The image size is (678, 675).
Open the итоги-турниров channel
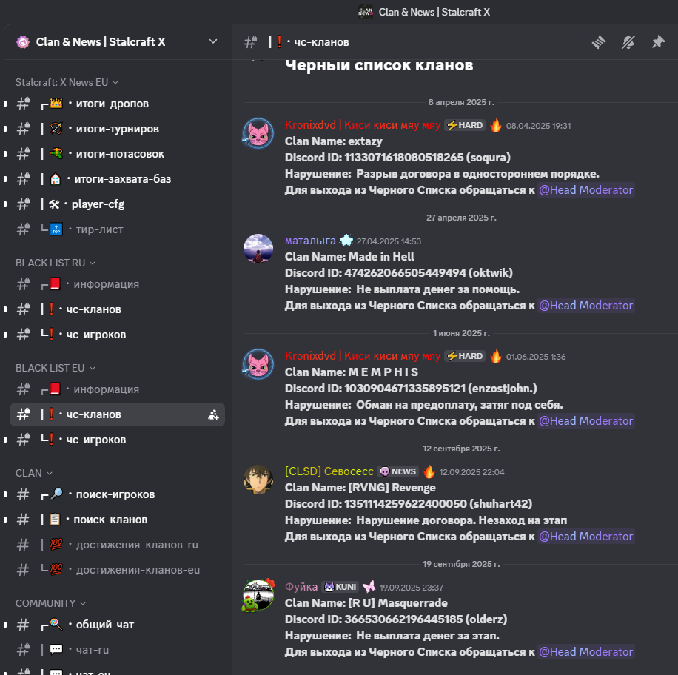(117, 129)
